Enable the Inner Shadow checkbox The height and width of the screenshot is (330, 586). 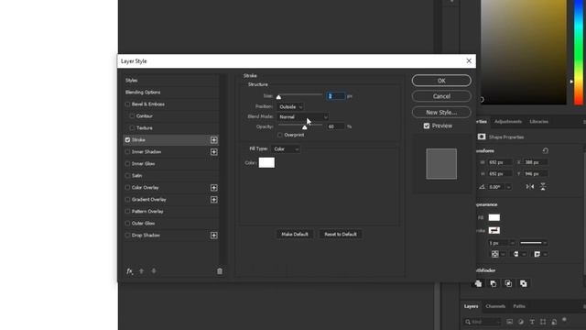[x=127, y=152]
